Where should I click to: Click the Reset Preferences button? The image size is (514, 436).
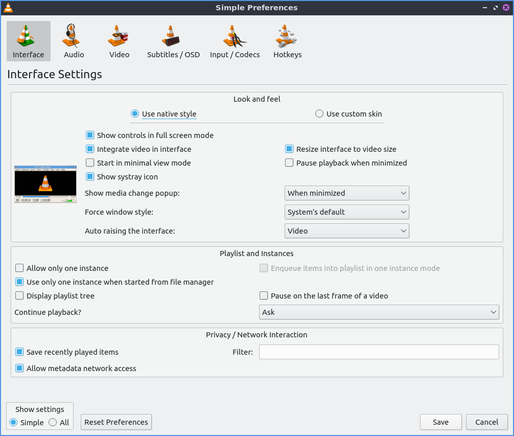click(116, 422)
